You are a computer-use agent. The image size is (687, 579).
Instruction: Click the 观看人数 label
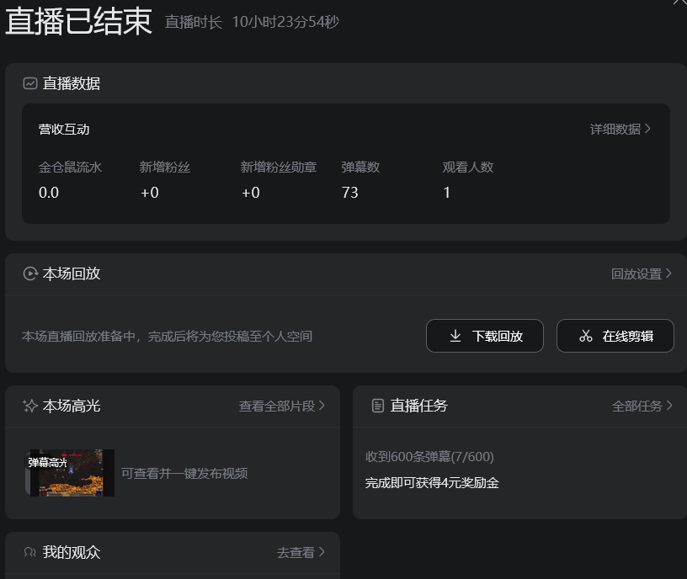[x=468, y=167]
